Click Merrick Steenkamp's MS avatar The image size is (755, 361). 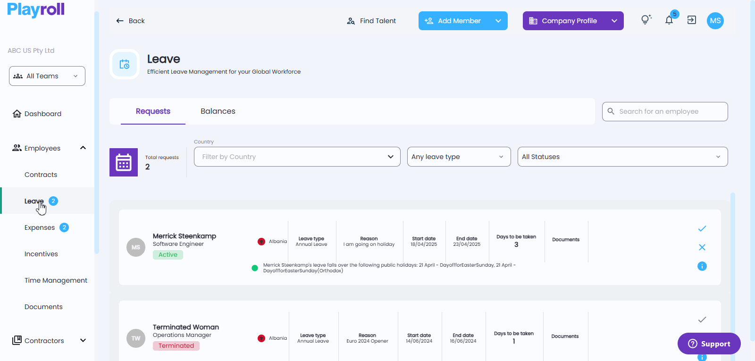[136, 247]
